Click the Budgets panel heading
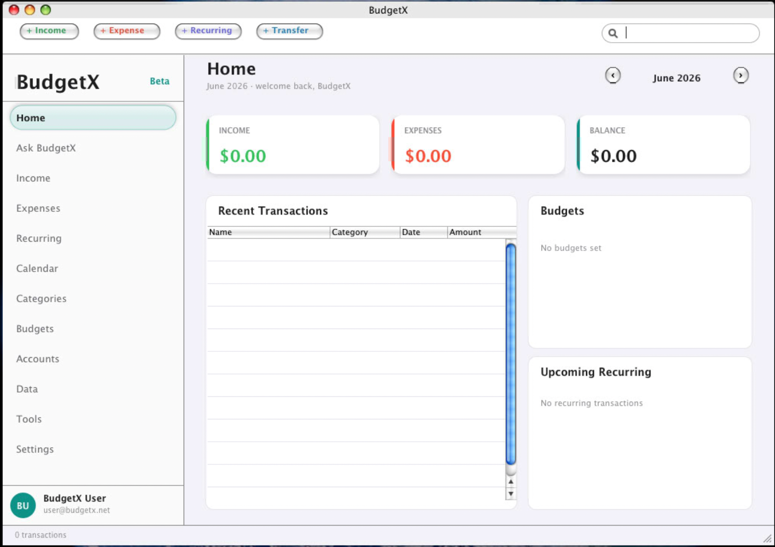 (x=563, y=211)
